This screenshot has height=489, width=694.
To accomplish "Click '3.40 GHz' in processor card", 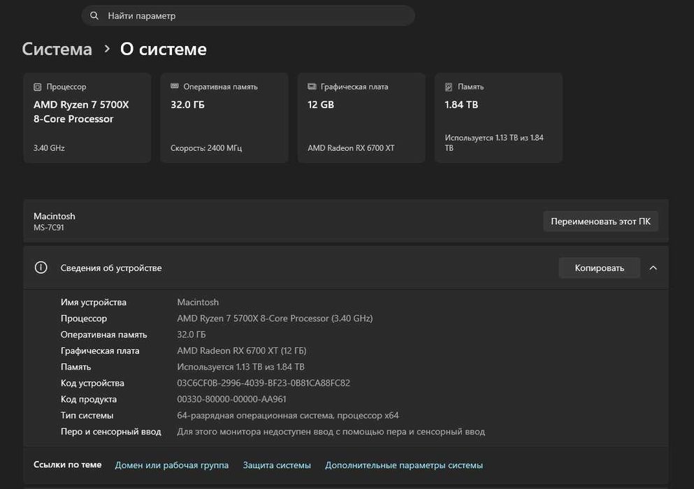I will [49, 148].
